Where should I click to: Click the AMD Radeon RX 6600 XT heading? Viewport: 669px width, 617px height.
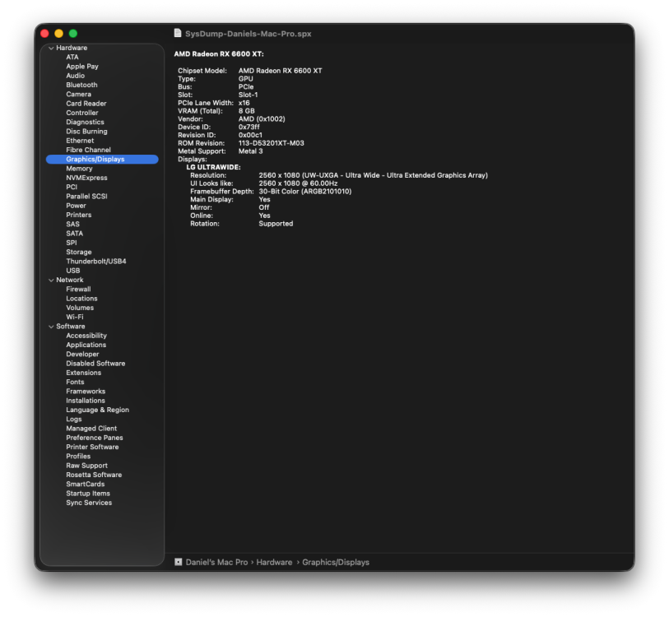tap(219, 54)
